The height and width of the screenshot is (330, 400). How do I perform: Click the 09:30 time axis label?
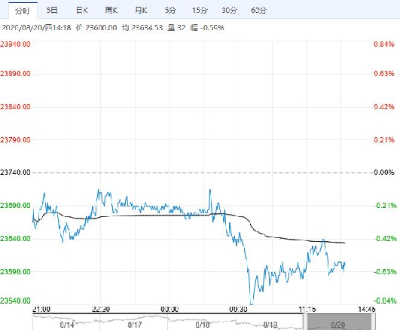click(238, 310)
